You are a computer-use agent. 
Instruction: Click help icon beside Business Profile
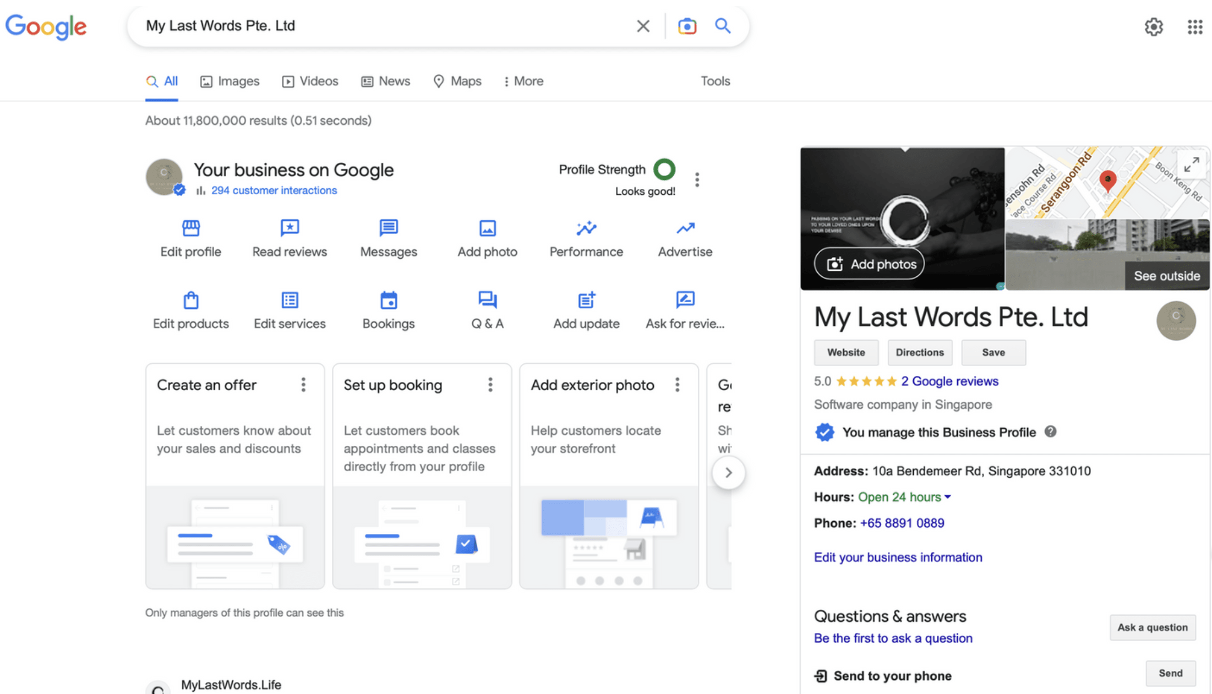point(1050,431)
